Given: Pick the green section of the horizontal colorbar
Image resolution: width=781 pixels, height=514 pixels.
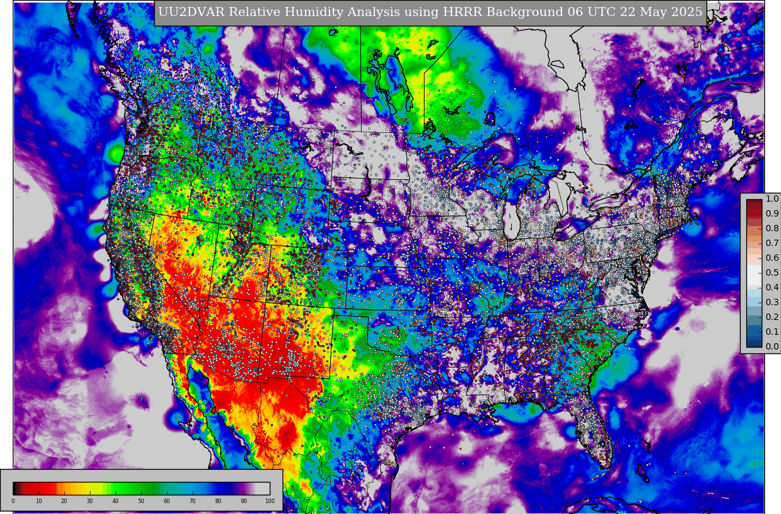Looking at the screenshot, I should 135,488.
